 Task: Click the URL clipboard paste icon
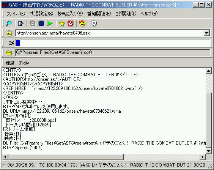[9, 33]
